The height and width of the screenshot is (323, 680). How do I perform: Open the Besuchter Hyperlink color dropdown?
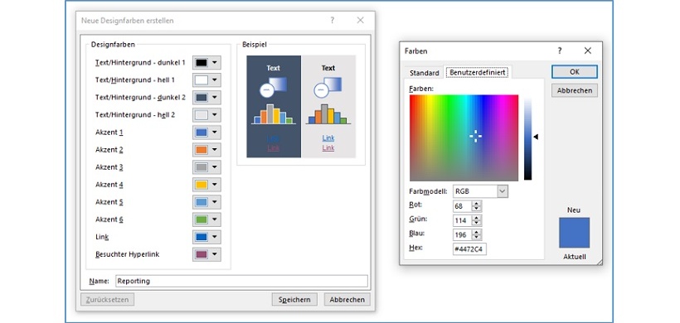(x=206, y=254)
